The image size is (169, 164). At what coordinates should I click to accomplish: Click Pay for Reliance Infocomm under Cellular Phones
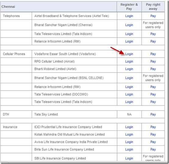coord(153,87)
